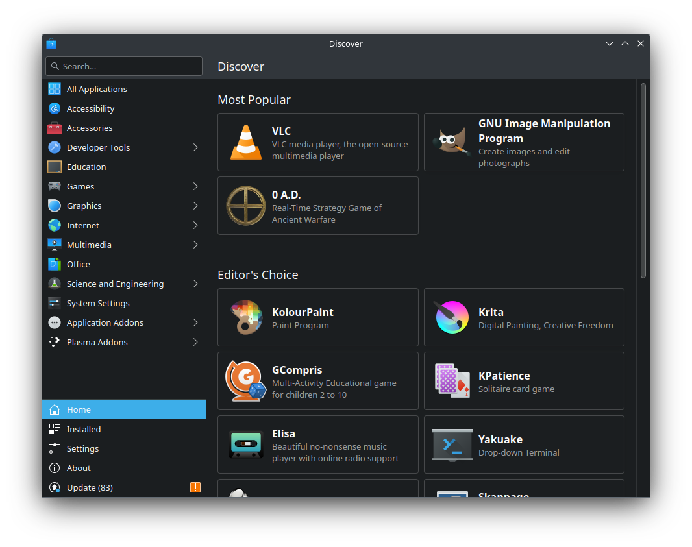Select the GCompris icon
The height and width of the screenshot is (547, 692).
point(245,381)
